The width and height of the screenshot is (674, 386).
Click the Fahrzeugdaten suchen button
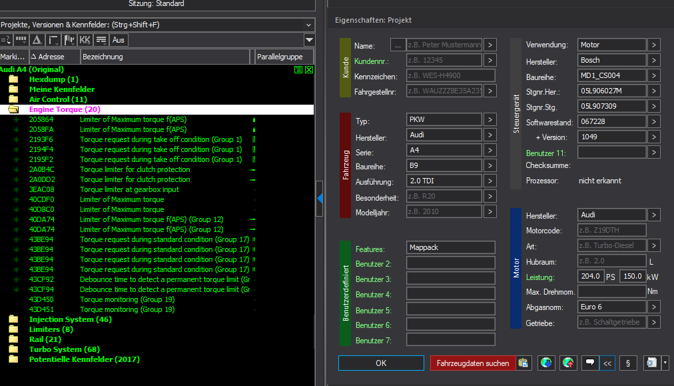pyautogui.click(x=473, y=363)
